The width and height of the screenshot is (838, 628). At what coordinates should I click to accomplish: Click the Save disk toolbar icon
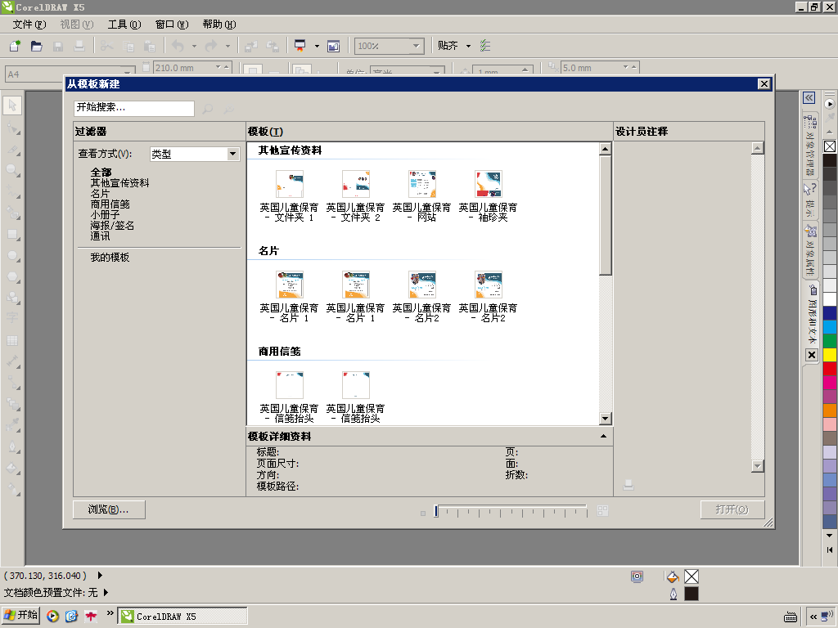click(x=58, y=46)
